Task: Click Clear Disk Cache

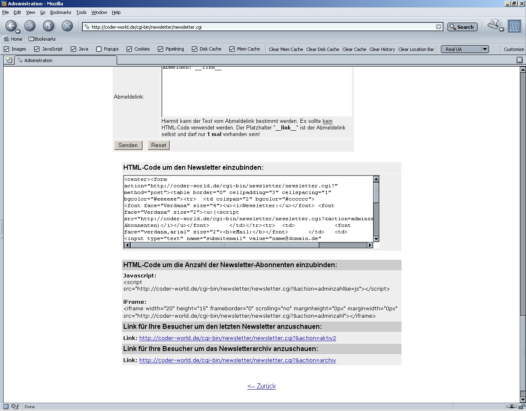Action: (x=323, y=49)
